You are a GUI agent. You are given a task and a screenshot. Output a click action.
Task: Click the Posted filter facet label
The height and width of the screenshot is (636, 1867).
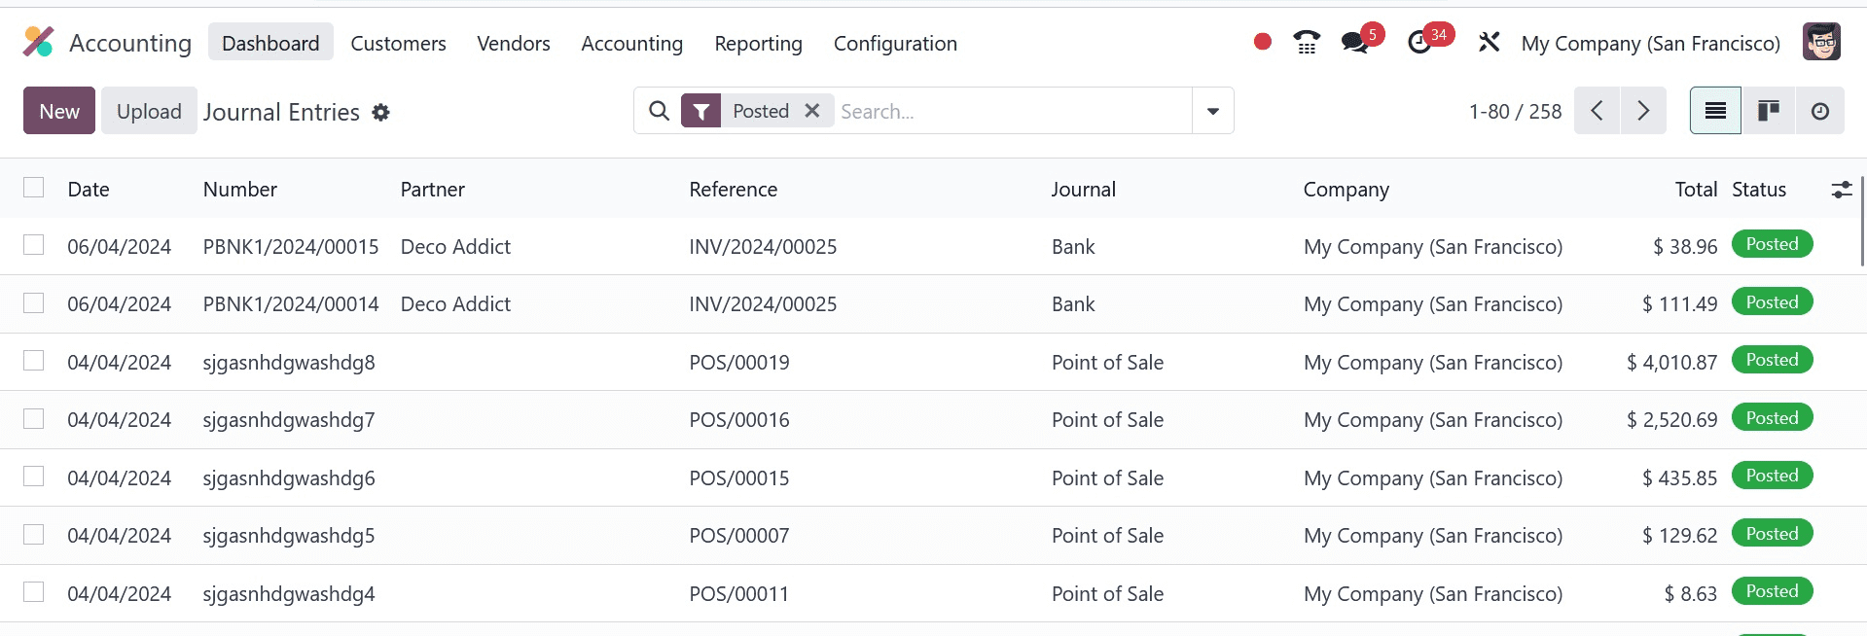761,111
